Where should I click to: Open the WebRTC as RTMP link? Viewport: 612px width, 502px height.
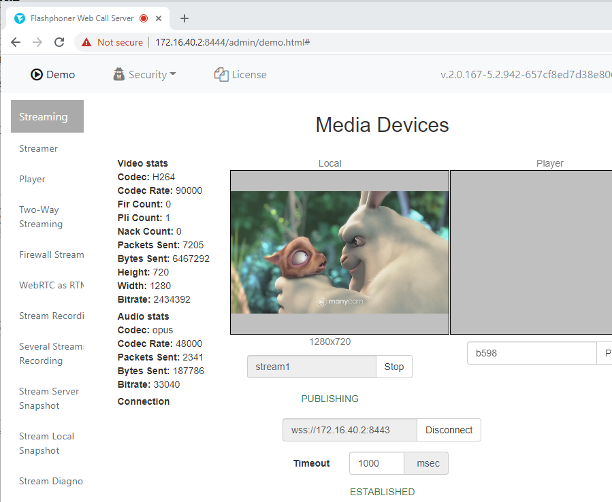[x=52, y=285]
